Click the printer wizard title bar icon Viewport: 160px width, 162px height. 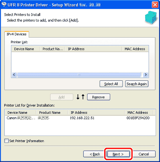(4, 5)
